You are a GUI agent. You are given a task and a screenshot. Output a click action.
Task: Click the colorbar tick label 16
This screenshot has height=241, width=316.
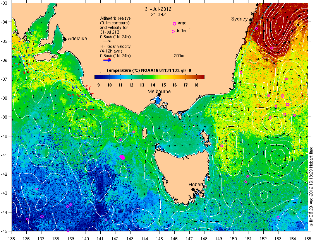[x=175, y=85]
